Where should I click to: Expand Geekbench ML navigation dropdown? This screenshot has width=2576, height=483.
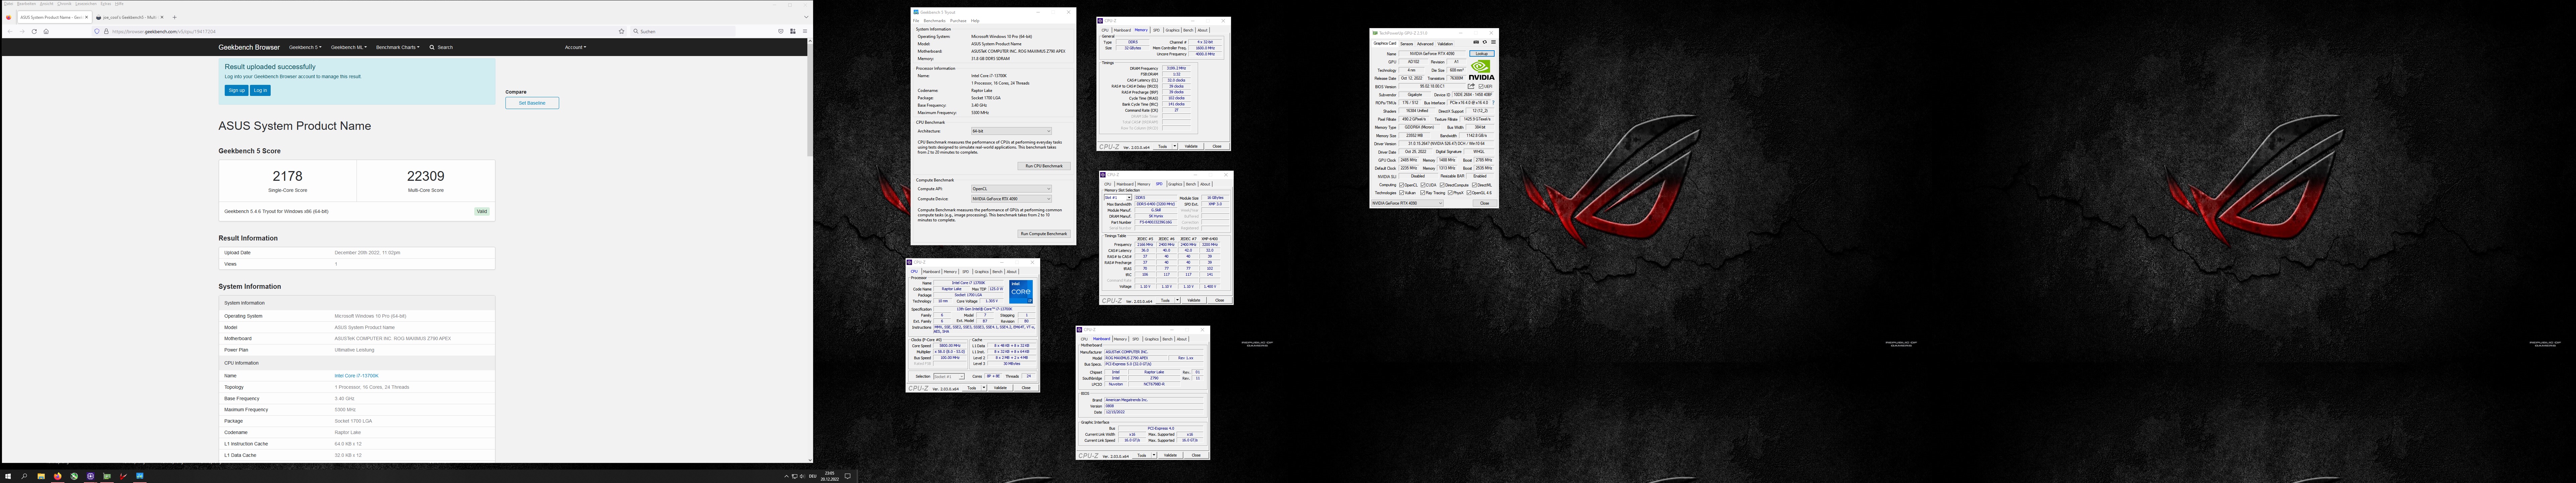coord(349,47)
